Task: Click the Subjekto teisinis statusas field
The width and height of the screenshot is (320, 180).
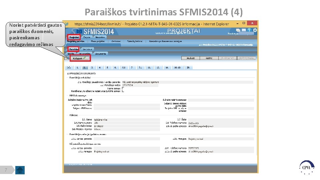Action: pyautogui.click(x=221, y=100)
